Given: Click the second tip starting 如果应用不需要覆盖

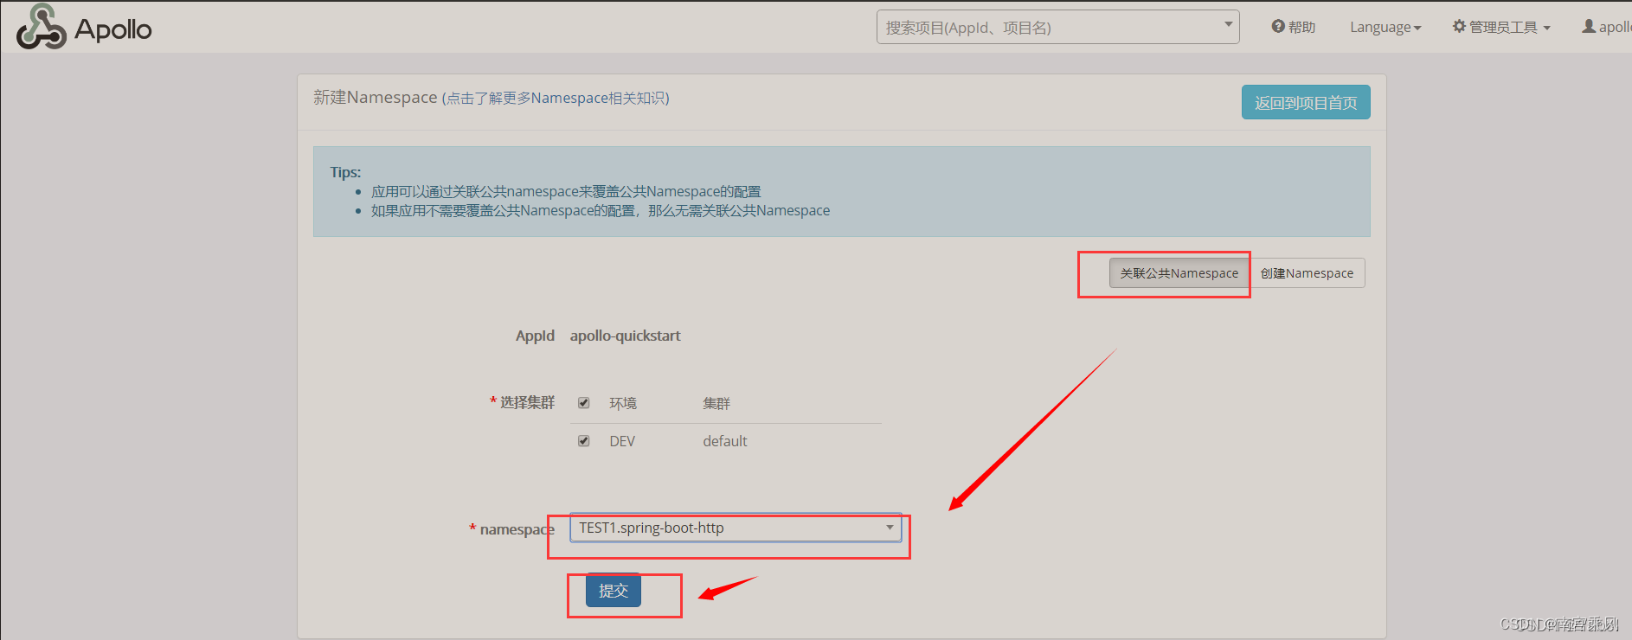Looking at the screenshot, I should 601,210.
